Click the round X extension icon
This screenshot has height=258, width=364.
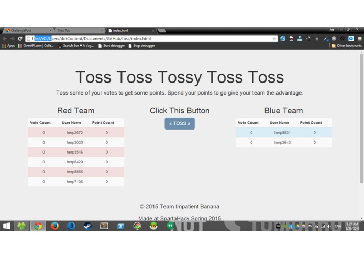(334, 39)
